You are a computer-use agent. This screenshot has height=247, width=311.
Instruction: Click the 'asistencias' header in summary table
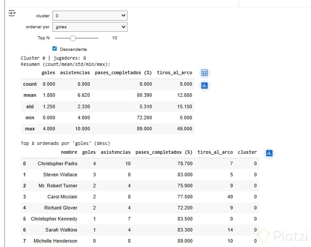(75, 73)
